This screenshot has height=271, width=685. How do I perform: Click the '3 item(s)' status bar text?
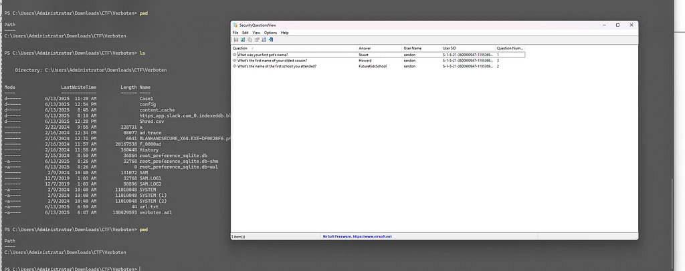pos(238,236)
